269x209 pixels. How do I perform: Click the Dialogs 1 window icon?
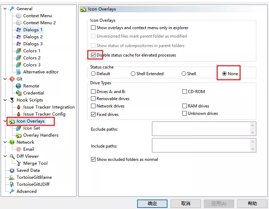tap(19, 30)
